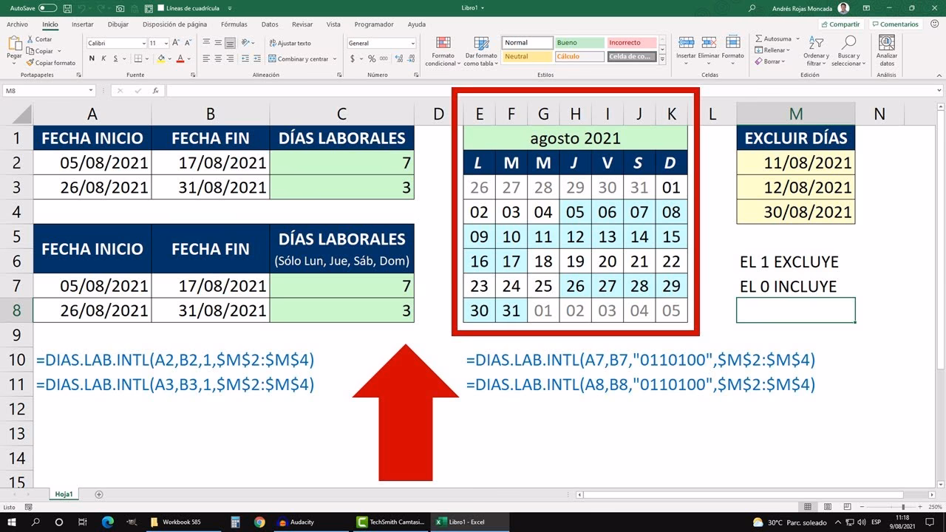Switch to the Fórmulas ribbon tab

coord(234,24)
